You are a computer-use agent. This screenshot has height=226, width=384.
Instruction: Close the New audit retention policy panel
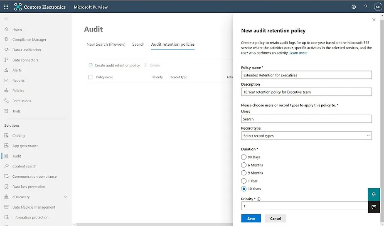(374, 20)
